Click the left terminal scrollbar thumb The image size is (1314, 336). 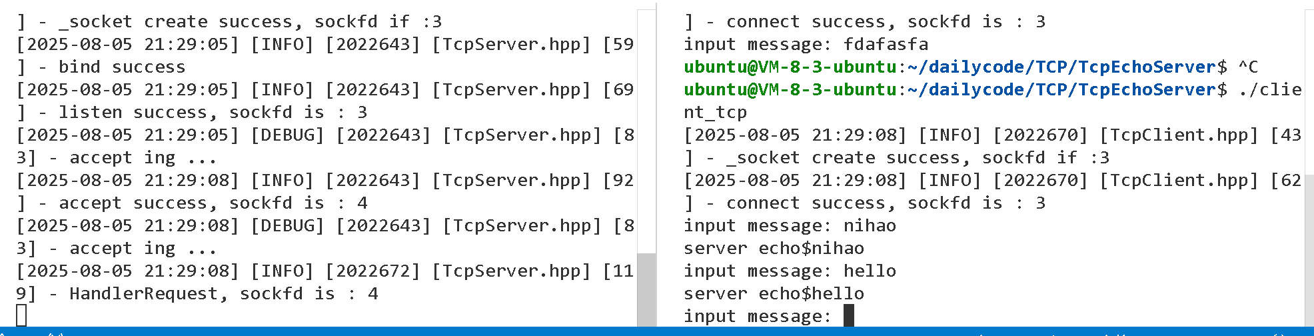[646, 290]
